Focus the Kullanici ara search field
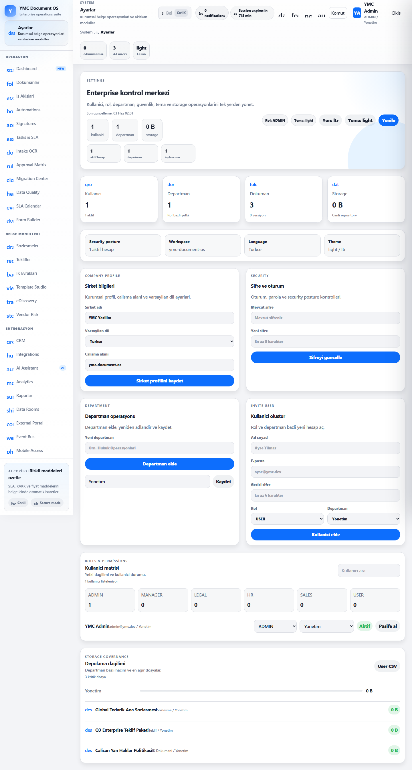Screen dimensions: 412x770 point(369,571)
